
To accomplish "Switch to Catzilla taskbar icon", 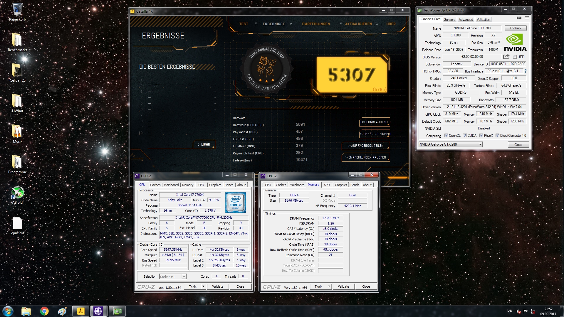I will [x=80, y=311].
